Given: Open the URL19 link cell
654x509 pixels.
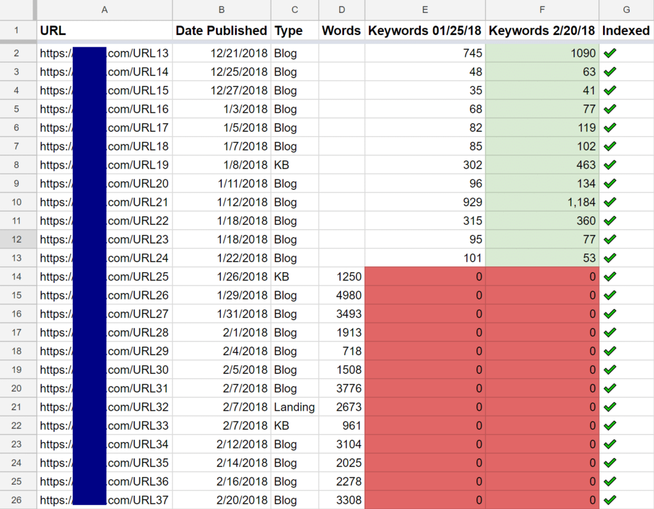Looking at the screenshot, I should 104,165.
